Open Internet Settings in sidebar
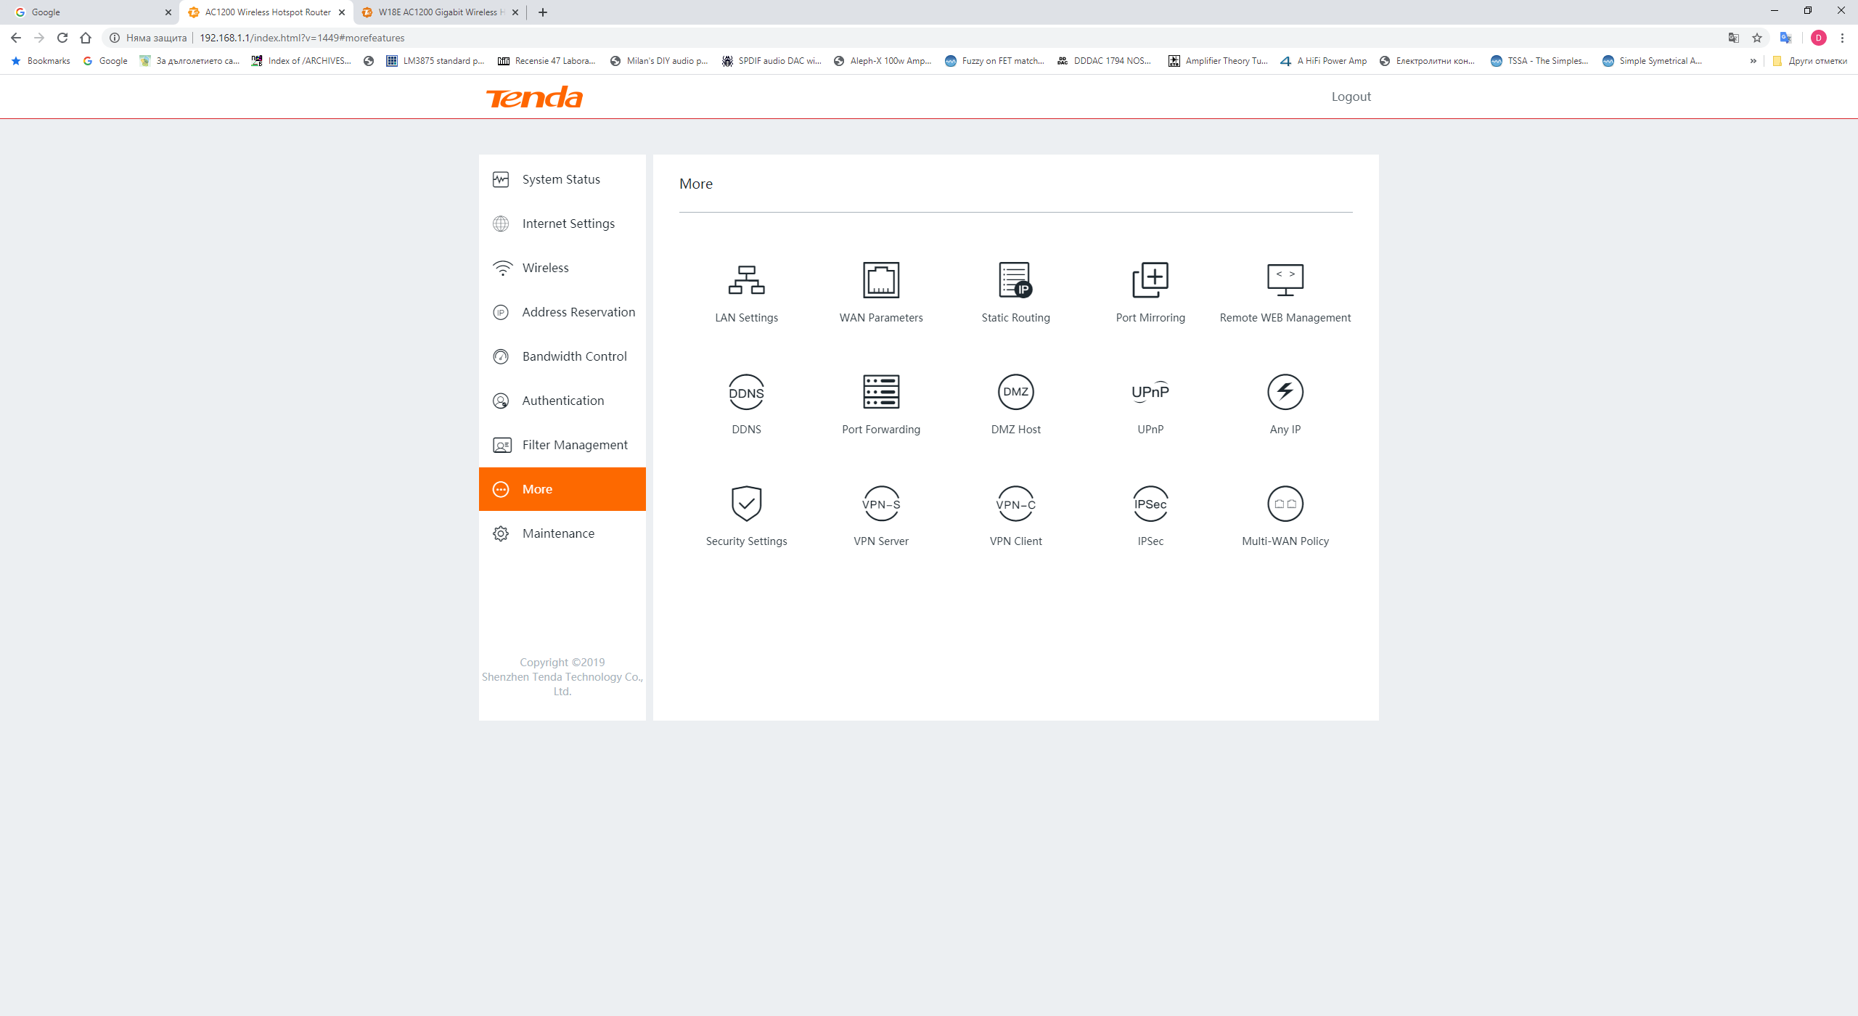 click(x=562, y=224)
